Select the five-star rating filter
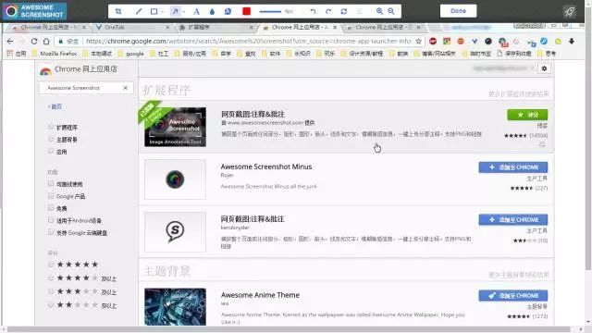Image resolution: width=592 pixels, height=333 pixels. coord(51,265)
